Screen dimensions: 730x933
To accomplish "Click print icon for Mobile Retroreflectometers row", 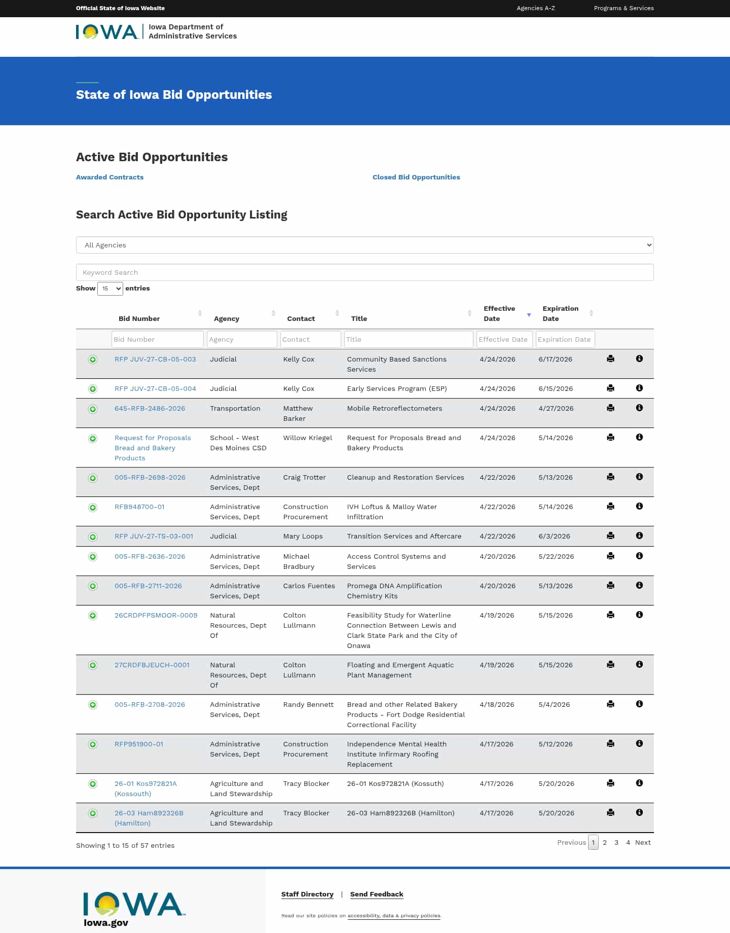I will pos(610,408).
